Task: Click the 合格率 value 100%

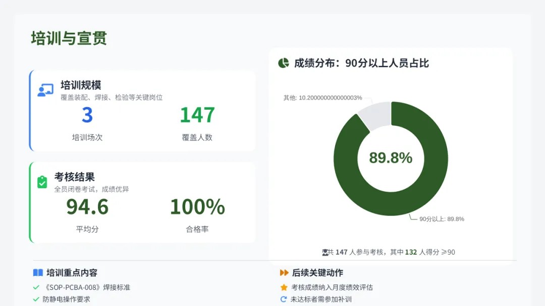Action: pos(197,207)
